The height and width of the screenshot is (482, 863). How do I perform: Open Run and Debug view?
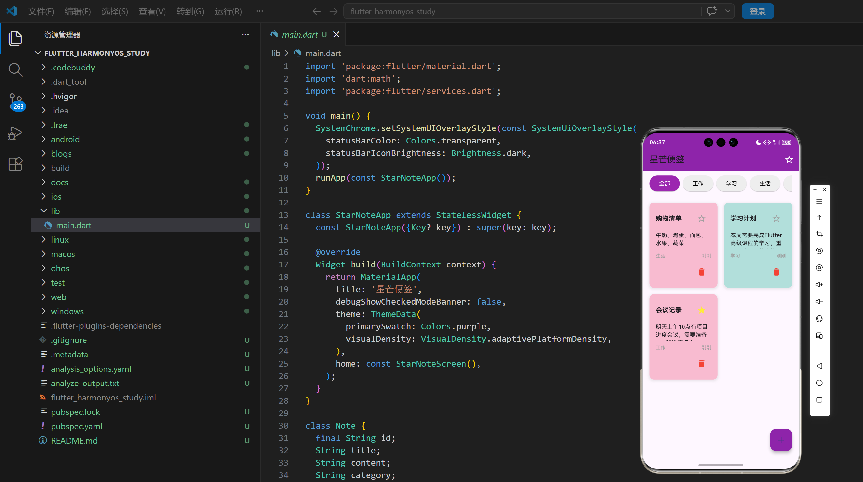[15, 133]
